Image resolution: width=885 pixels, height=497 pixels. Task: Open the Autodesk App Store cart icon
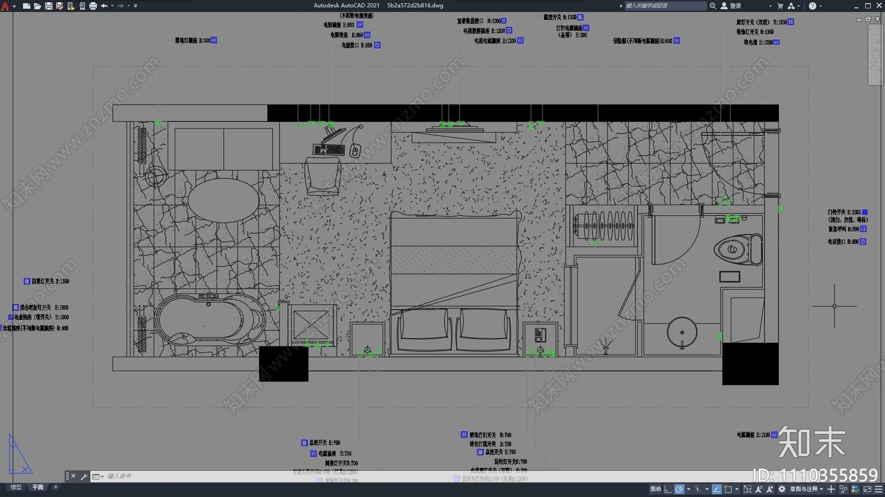[780, 6]
